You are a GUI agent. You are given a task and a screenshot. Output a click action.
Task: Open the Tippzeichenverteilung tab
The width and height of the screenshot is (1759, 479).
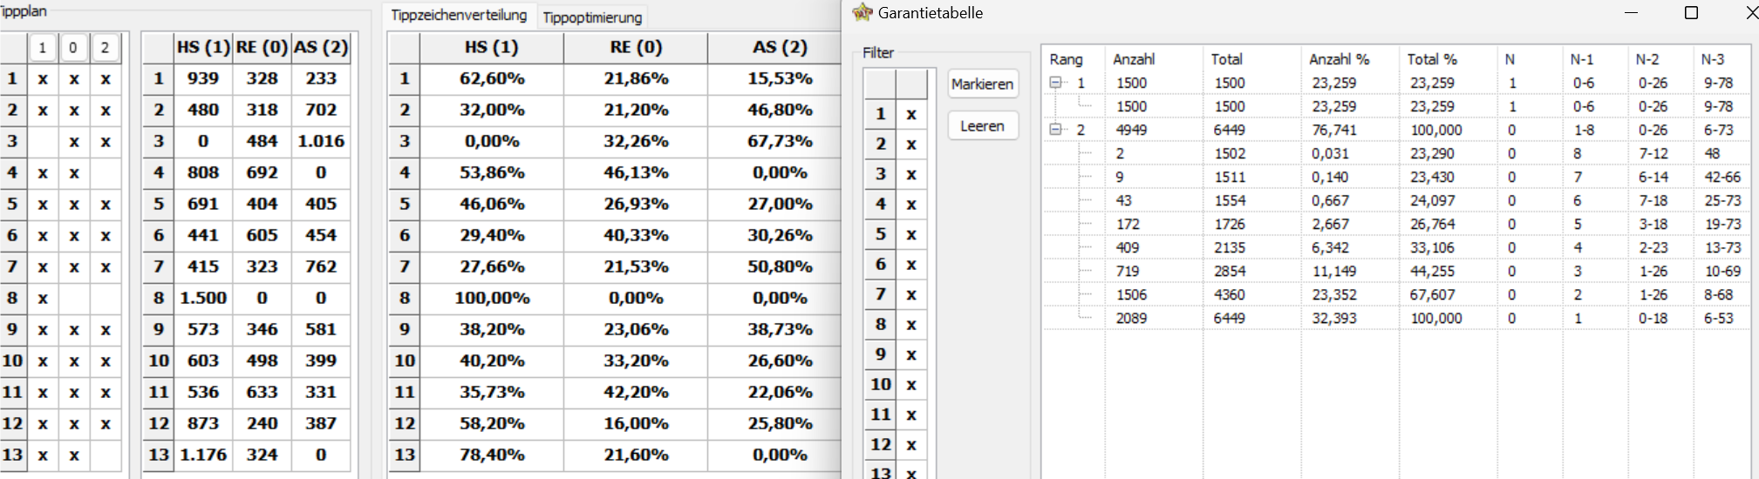click(x=459, y=15)
